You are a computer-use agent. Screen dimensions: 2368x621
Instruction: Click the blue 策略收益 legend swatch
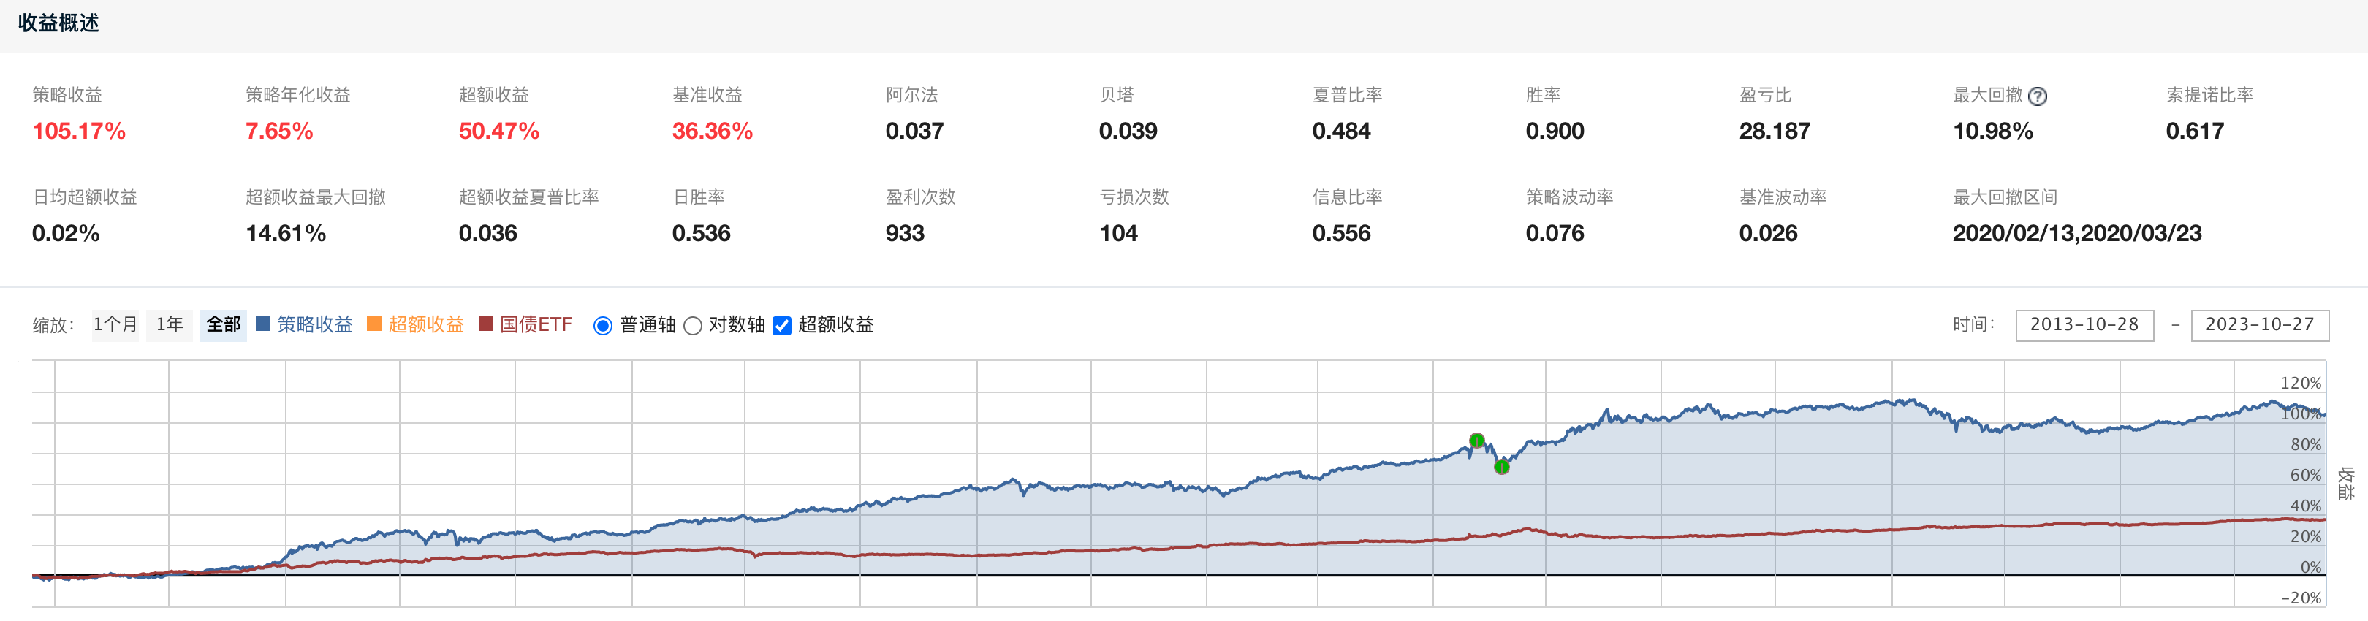263,324
